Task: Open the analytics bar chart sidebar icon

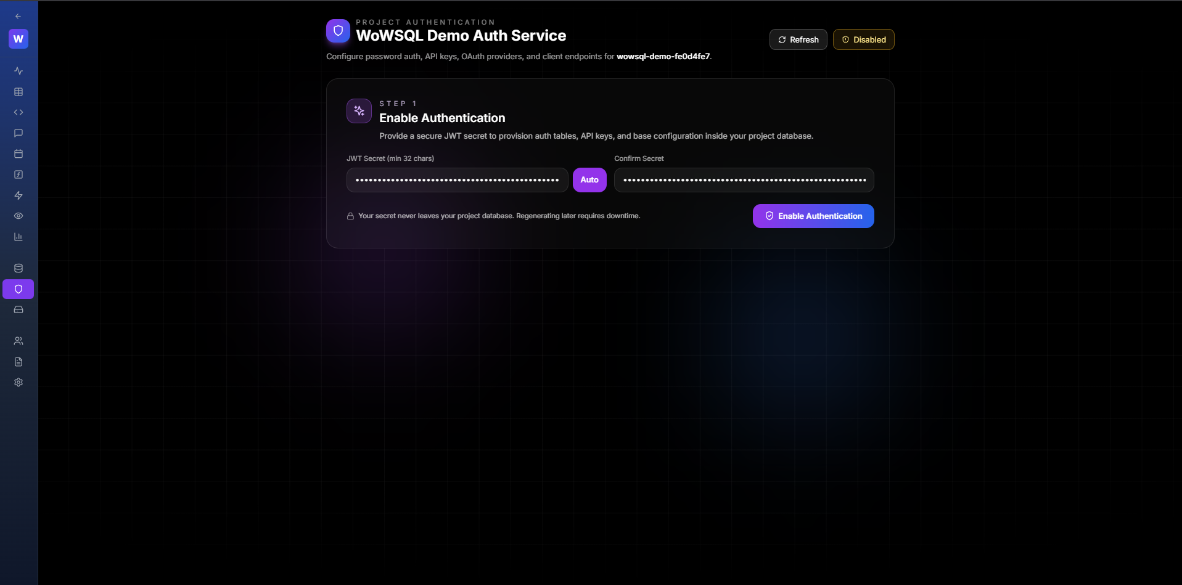Action: pos(18,237)
